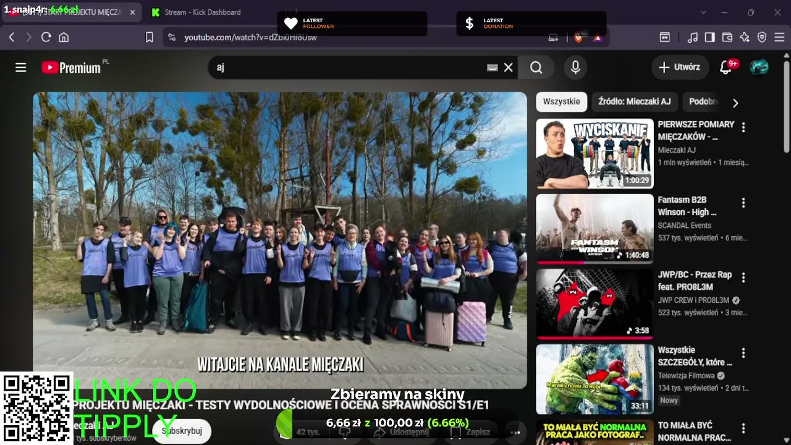Open the tab search dropdown arrow
Image resolution: width=791 pixels, height=445 pixels.
(703, 12)
